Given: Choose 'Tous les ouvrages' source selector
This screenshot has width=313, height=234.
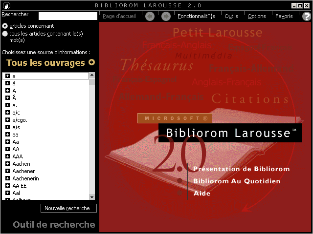Looking at the screenshot, I should [x=45, y=63].
